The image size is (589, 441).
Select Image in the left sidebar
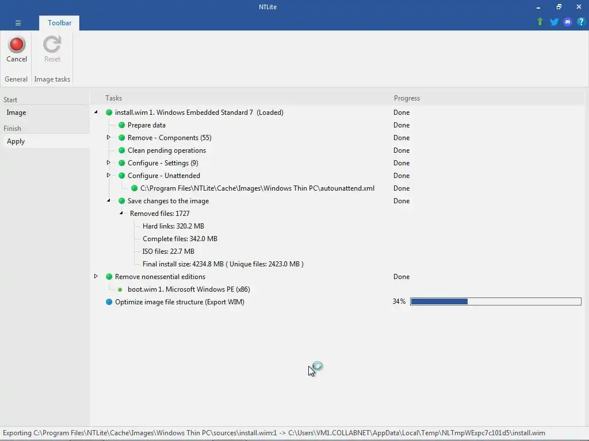[x=16, y=113]
